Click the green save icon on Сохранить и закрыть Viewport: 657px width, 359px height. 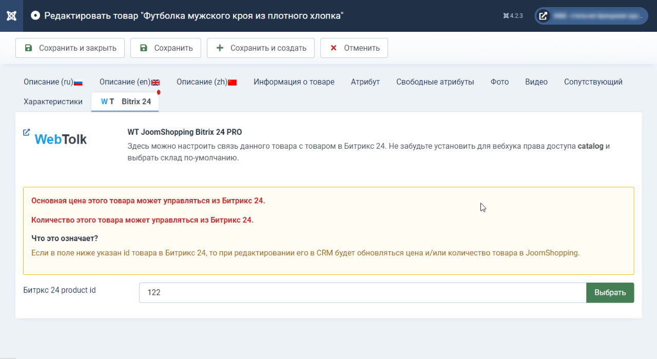[x=28, y=47]
